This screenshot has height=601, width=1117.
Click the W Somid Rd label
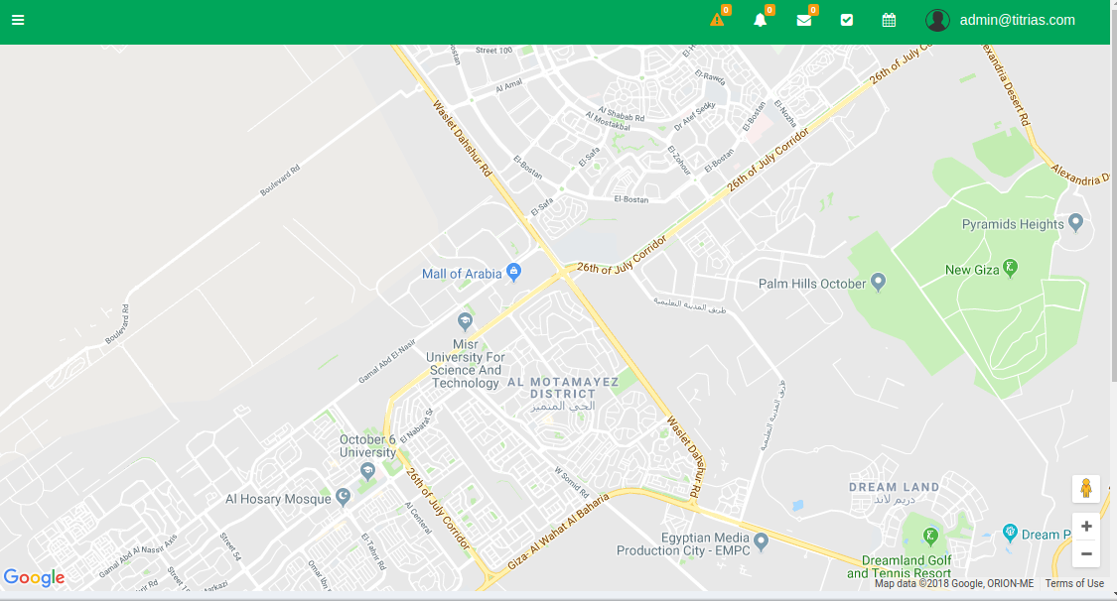tap(572, 482)
